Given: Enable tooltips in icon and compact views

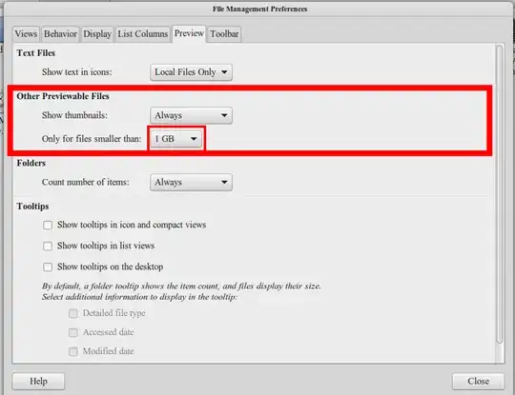Looking at the screenshot, I should tap(48, 226).
